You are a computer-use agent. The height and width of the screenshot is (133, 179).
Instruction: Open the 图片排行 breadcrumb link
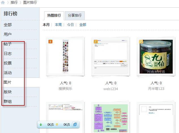[x=30, y=2]
